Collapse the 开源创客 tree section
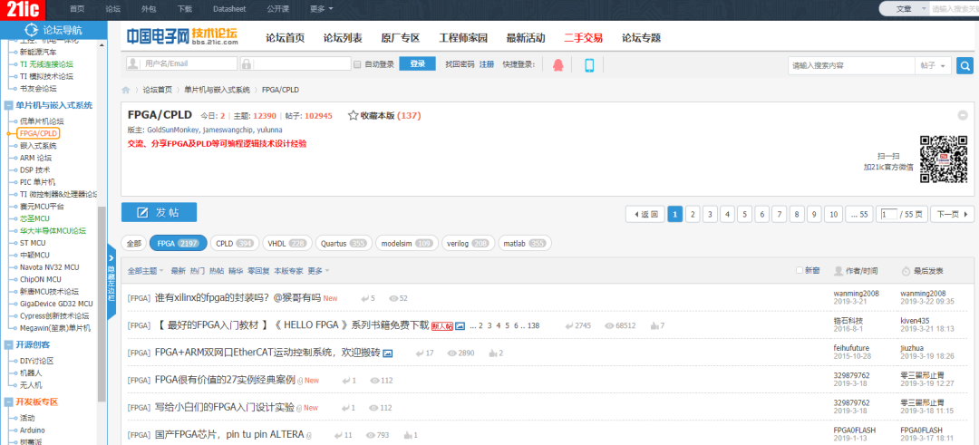The width and height of the screenshot is (979, 445). point(9,344)
